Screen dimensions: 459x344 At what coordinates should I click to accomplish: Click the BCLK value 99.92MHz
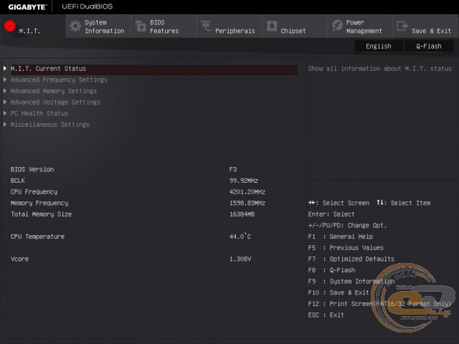[x=244, y=181]
